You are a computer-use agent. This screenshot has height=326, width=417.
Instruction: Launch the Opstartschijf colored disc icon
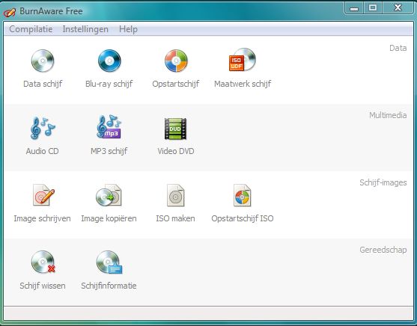176,61
